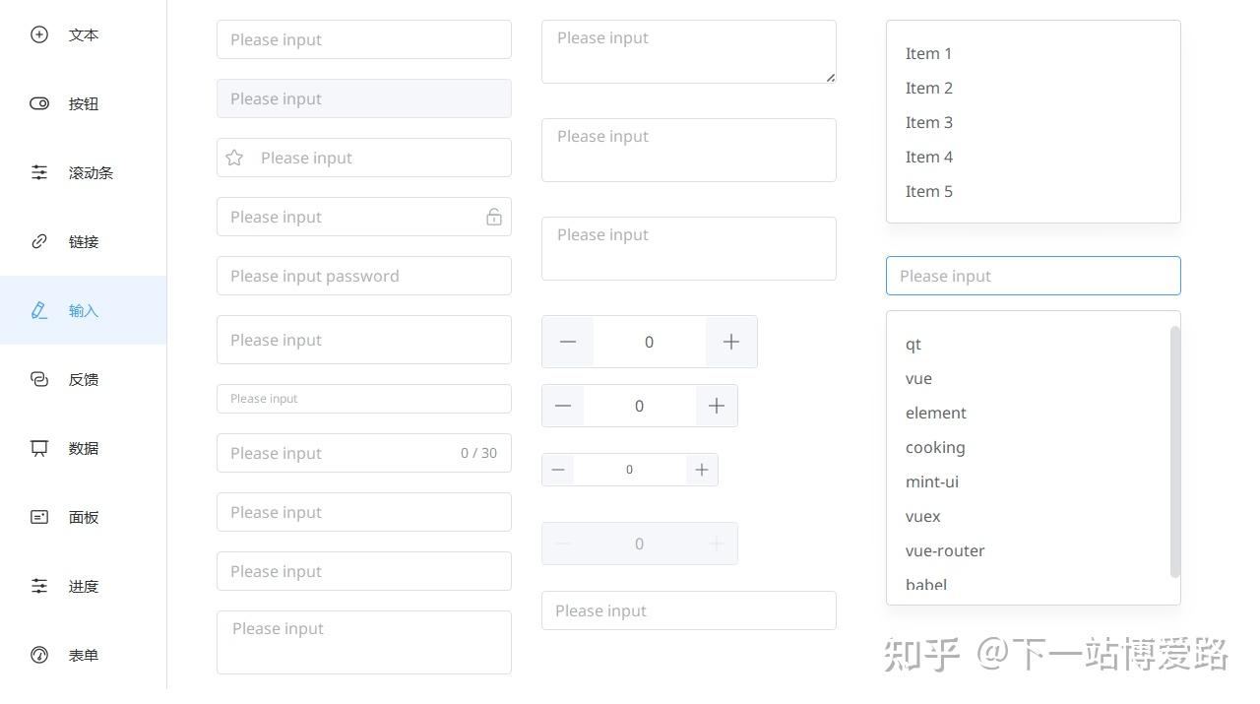Viewport: 1260px width, 704px height.
Task: Switch to the 进度 menu section
Action: pyautogui.click(x=84, y=586)
